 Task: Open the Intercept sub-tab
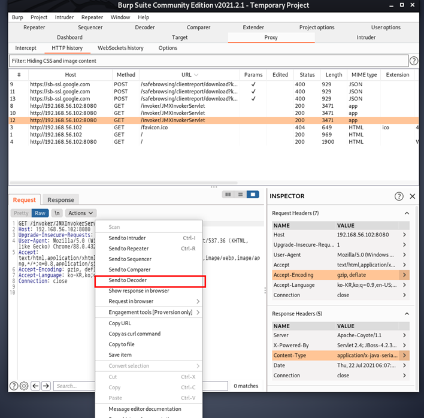click(x=26, y=48)
